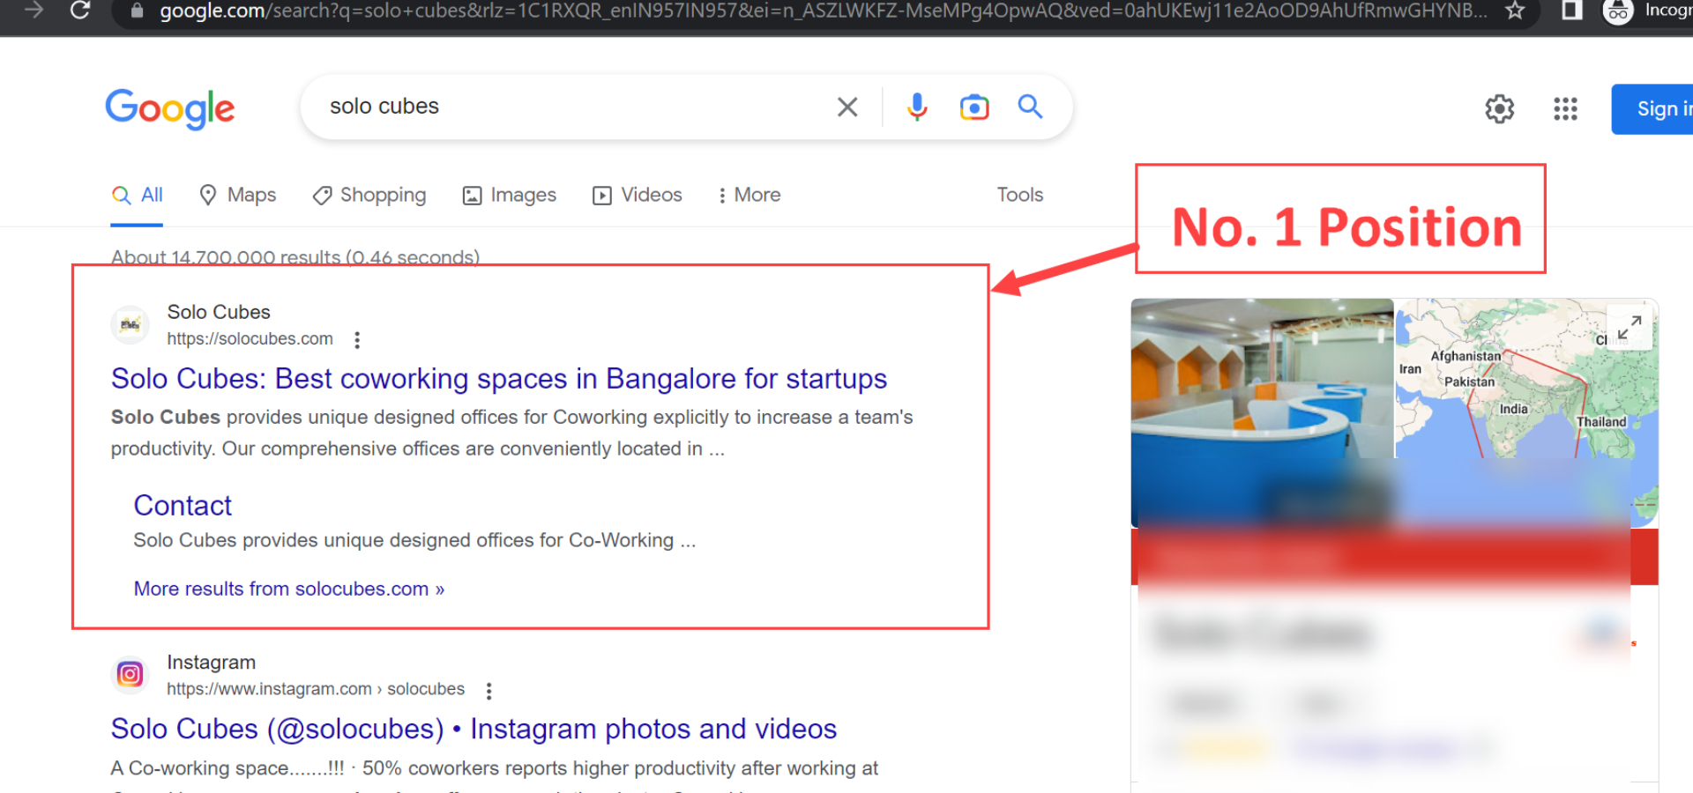Viewport: 1693px width, 793px height.
Task: Open options for the Instagram result
Action: pos(489,690)
